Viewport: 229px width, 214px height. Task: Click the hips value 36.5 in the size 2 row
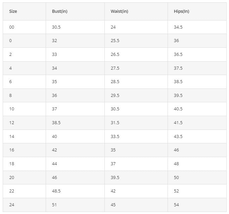click(x=178, y=54)
